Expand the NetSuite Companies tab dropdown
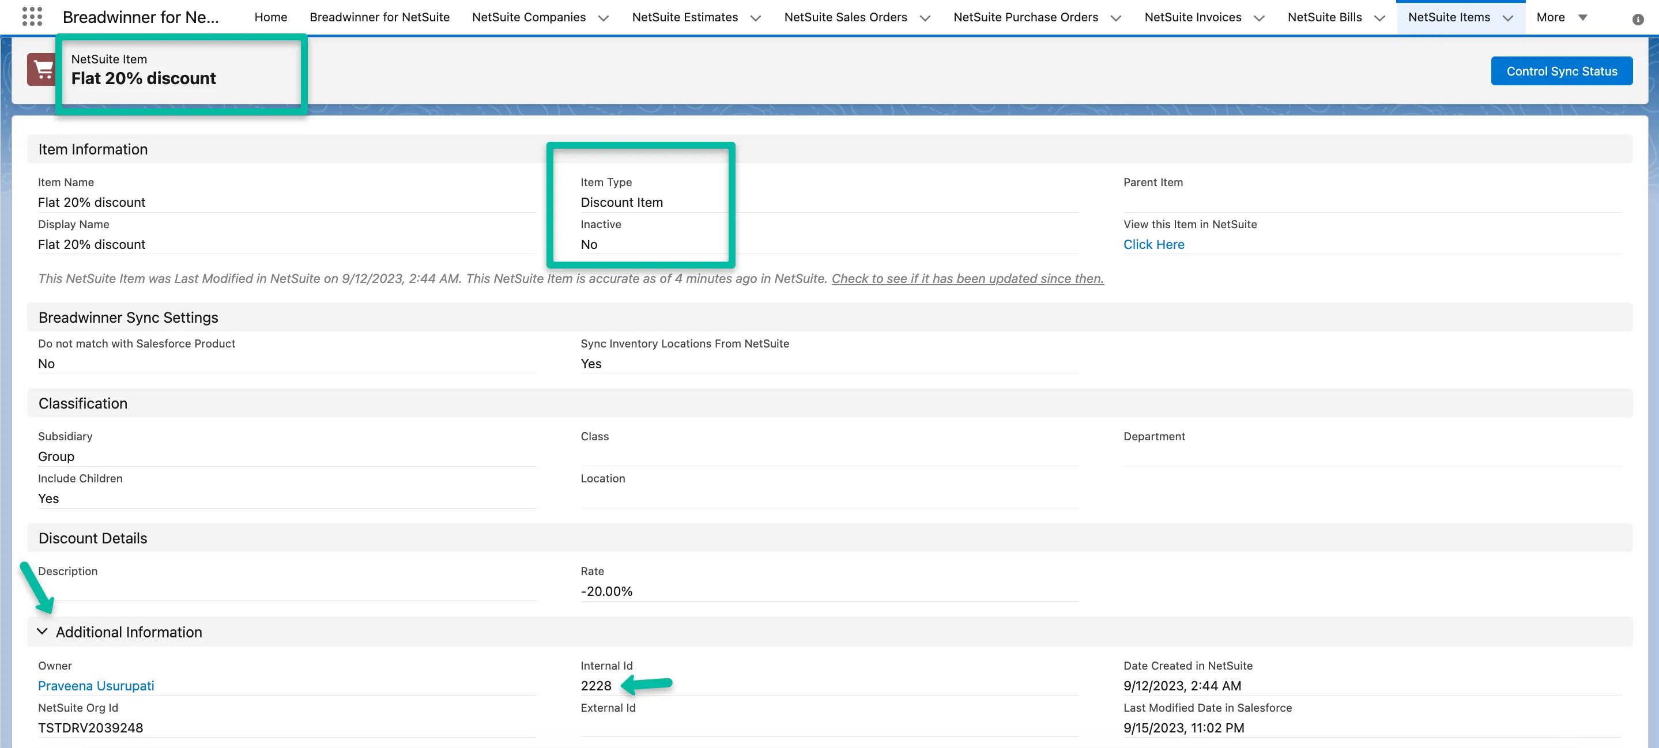Screen dimensions: 1659x748 pyautogui.click(x=604, y=18)
